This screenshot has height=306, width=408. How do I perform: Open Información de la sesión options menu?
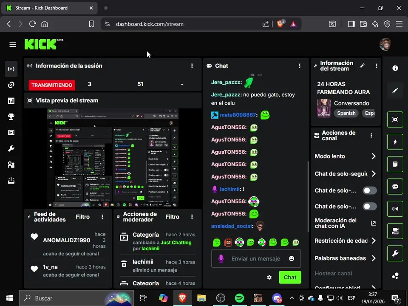(x=192, y=66)
